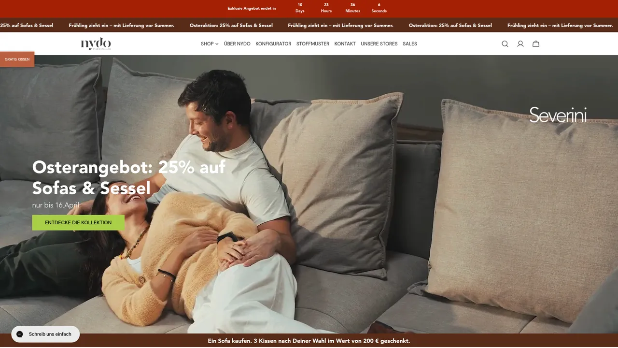Click the Osterangebot hero headline
The width and height of the screenshot is (618, 348).
tap(129, 177)
